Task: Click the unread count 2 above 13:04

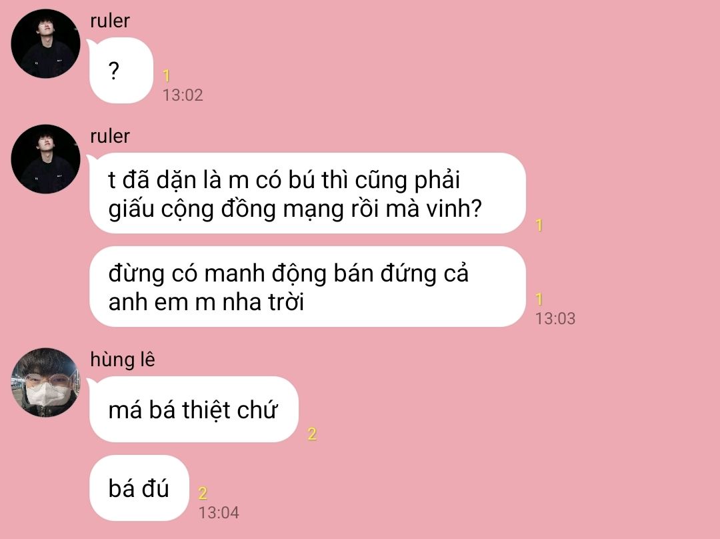Action: click(x=203, y=494)
